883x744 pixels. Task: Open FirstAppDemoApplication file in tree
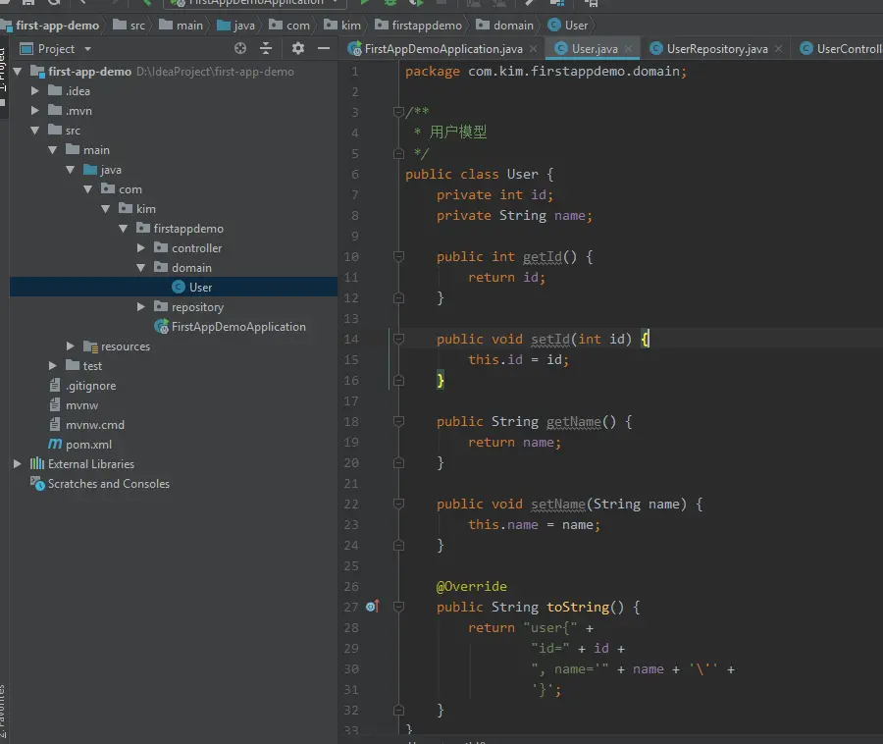[238, 327]
